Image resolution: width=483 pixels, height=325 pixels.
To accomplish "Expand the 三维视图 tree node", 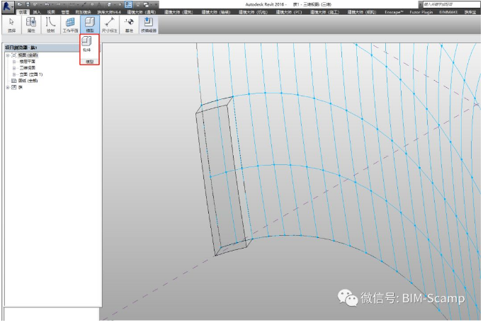I will tap(14, 68).
